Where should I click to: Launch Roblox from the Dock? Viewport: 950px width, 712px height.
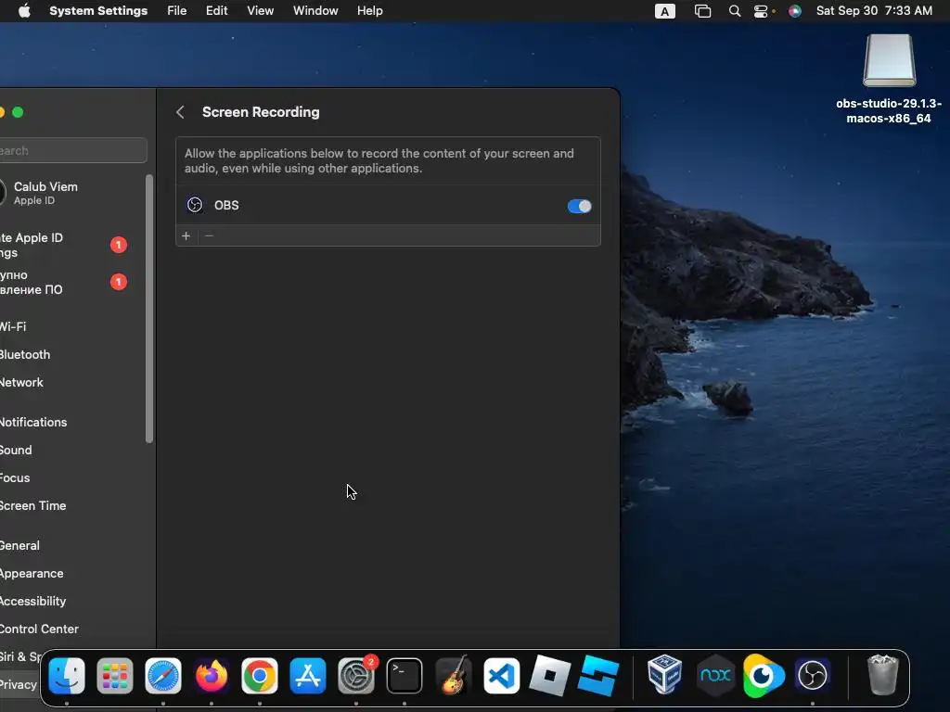pos(549,676)
